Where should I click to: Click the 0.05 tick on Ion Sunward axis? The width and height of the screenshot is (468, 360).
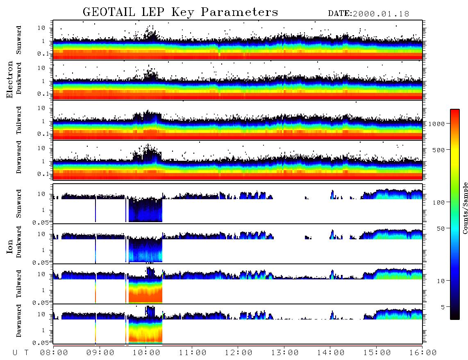(40, 222)
